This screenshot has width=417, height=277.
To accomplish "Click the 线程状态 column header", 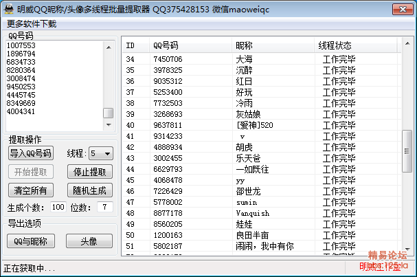I will 356,45.
